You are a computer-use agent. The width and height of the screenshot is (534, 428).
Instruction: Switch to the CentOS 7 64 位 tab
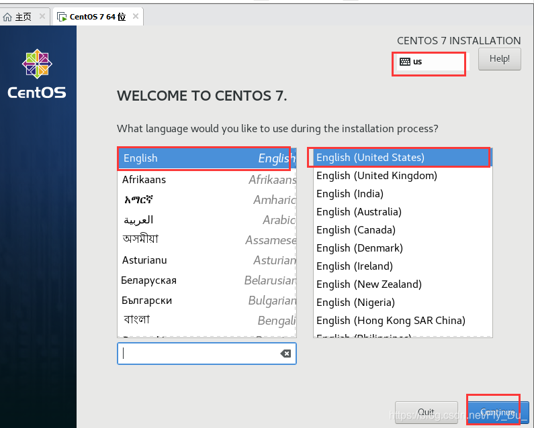(x=98, y=17)
